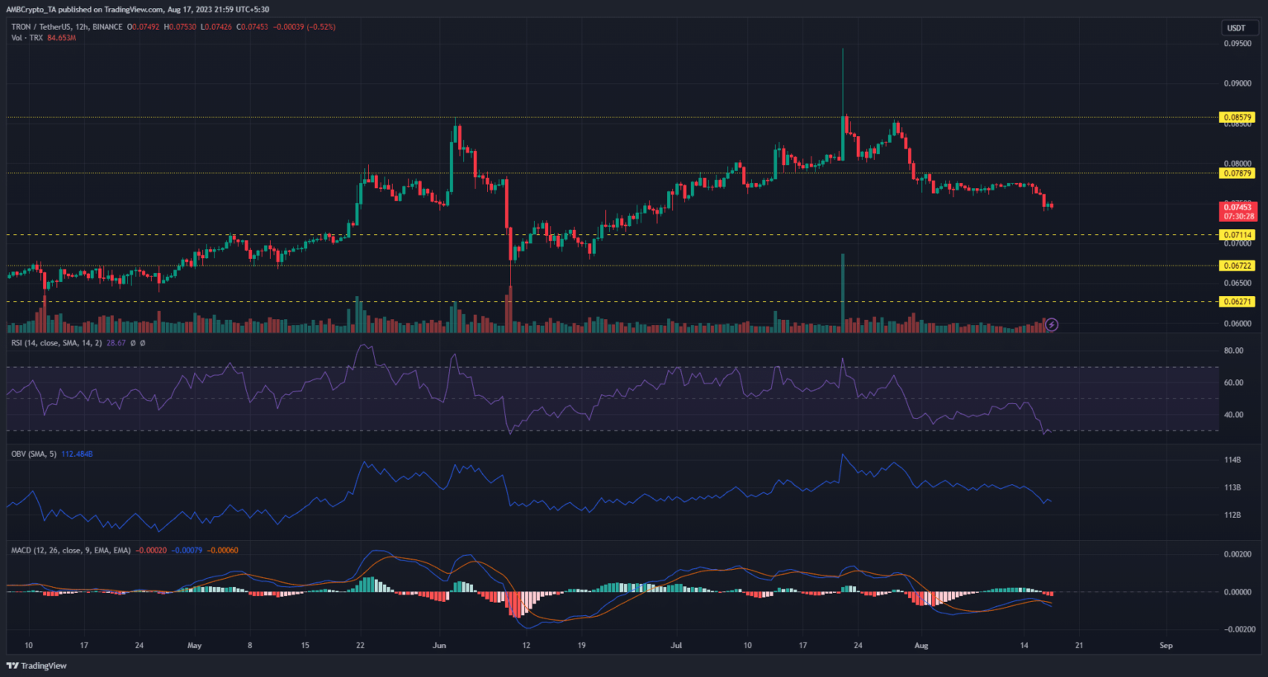Click the Sep label on the time axis
This screenshot has height=677, width=1268.
[x=1165, y=646]
